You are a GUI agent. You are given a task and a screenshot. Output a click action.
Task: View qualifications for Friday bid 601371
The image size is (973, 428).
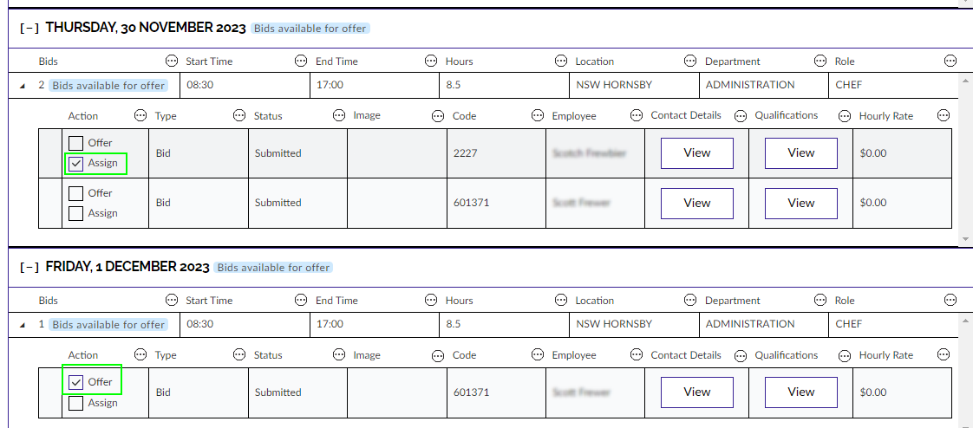pos(800,392)
